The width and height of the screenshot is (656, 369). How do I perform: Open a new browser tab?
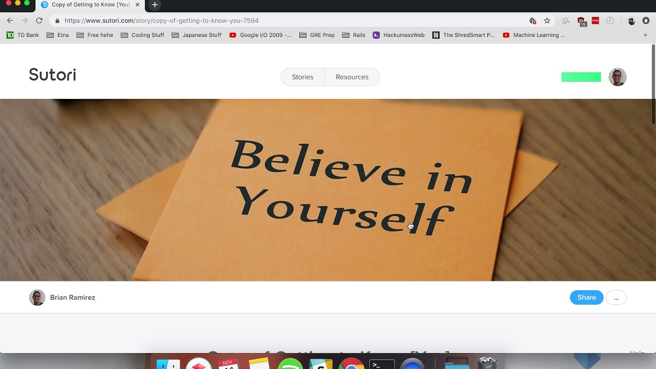[154, 5]
